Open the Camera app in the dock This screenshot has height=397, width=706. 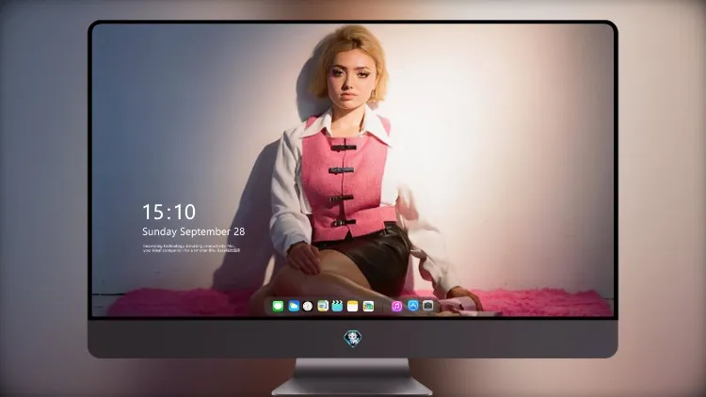click(x=427, y=306)
